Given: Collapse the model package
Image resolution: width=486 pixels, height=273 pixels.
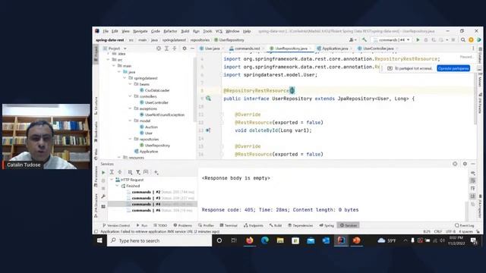Looking at the screenshot, I should (130, 121).
